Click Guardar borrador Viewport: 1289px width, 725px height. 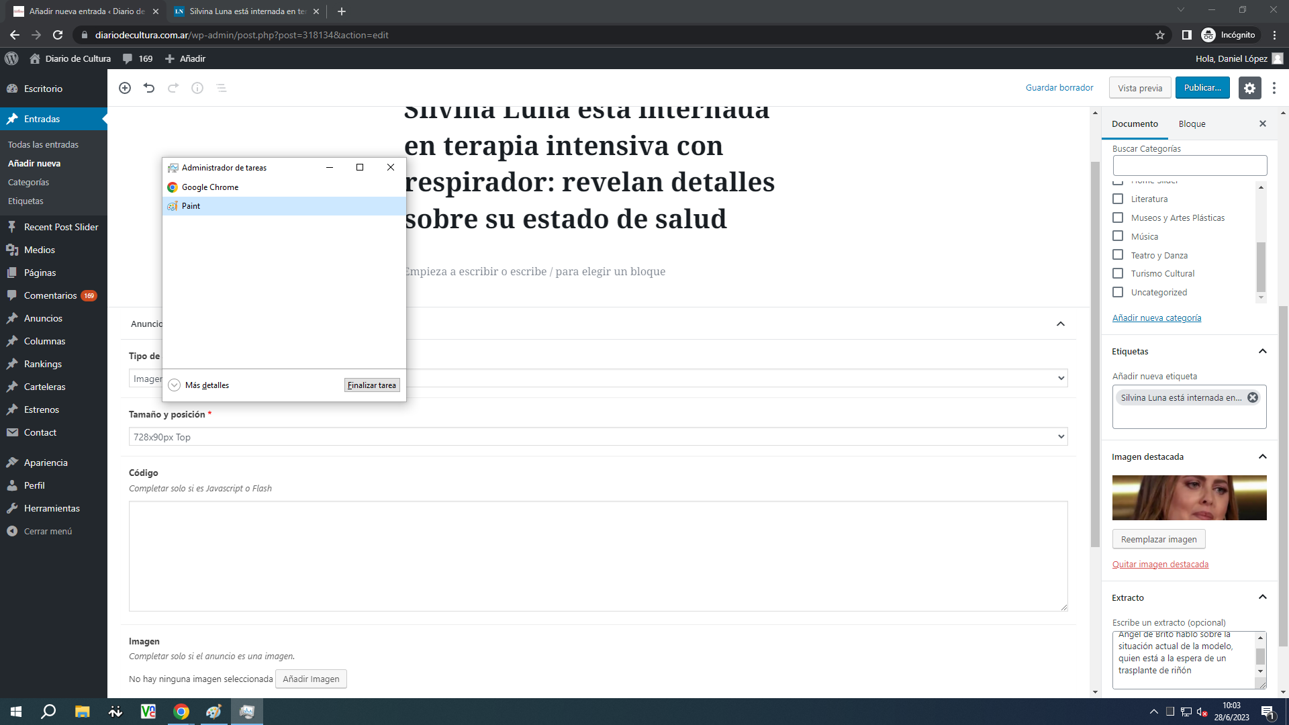[x=1059, y=88]
